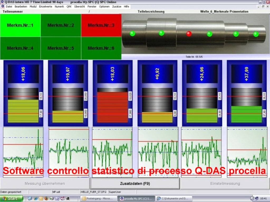Screen dimensions: 270x202
Task: Click the taskbar clock showing 10:41
Action: (x=263, y=199)
